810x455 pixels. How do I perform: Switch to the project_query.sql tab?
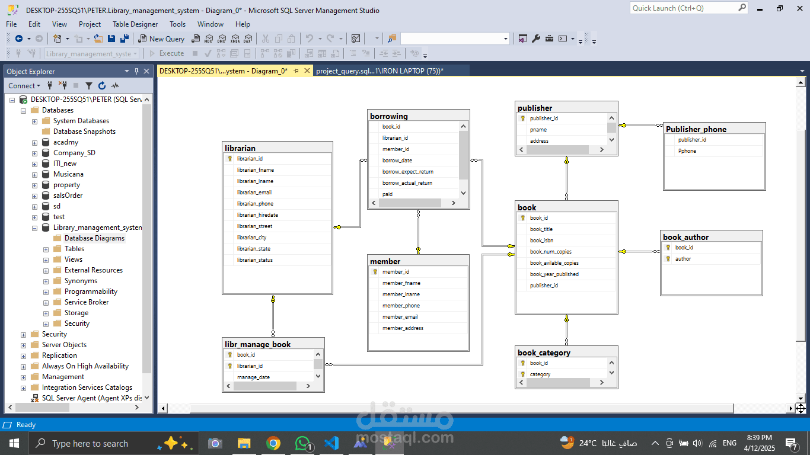click(x=380, y=71)
